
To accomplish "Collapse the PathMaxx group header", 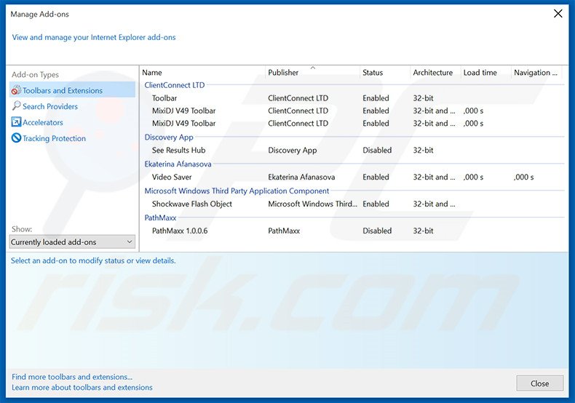I will pyautogui.click(x=160, y=218).
